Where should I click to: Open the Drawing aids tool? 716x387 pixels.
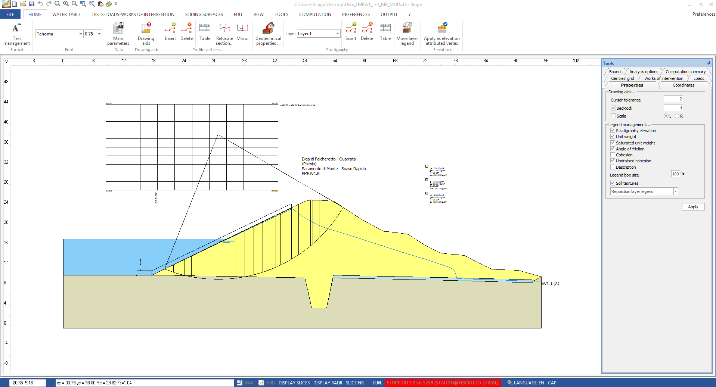point(146,34)
